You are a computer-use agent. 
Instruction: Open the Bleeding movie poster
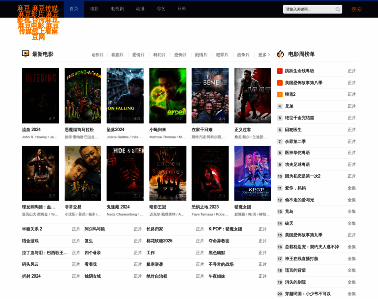click(40, 95)
